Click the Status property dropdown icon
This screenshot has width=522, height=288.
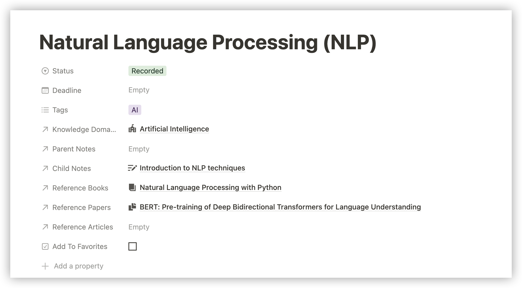click(45, 71)
